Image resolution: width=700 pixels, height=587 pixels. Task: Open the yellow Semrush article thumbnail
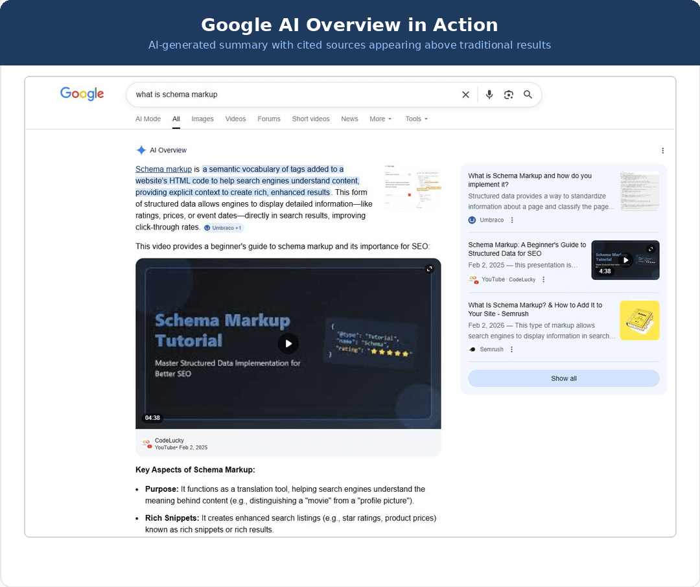[640, 320]
